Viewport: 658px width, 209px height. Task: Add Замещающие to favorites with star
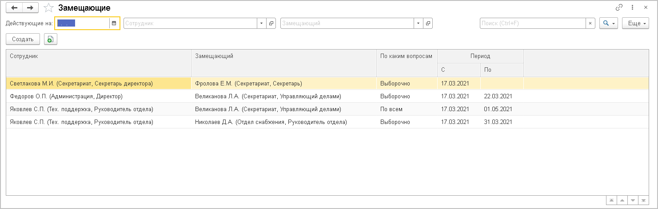click(49, 8)
